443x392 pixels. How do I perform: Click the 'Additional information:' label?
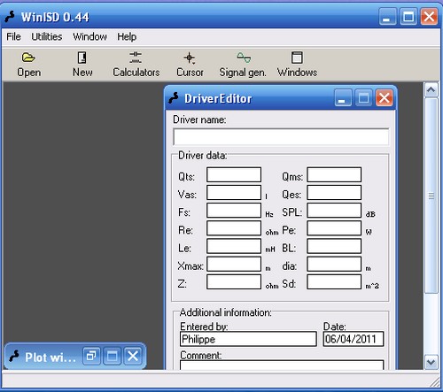pos(226,312)
